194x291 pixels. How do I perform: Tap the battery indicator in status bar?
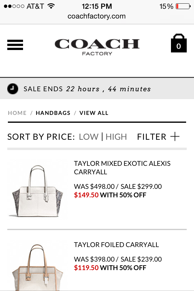183,6
